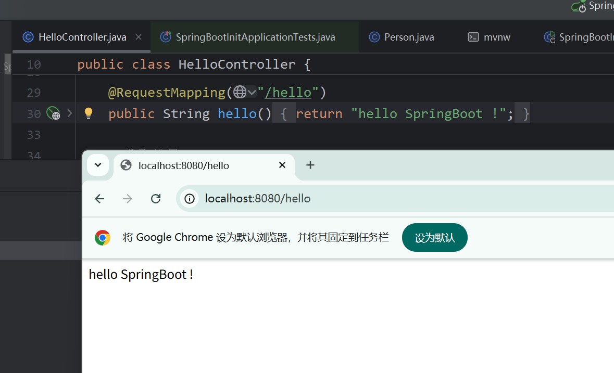The height and width of the screenshot is (373, 614).
Task: Click the hello method name in code
Action: (237, 114)
